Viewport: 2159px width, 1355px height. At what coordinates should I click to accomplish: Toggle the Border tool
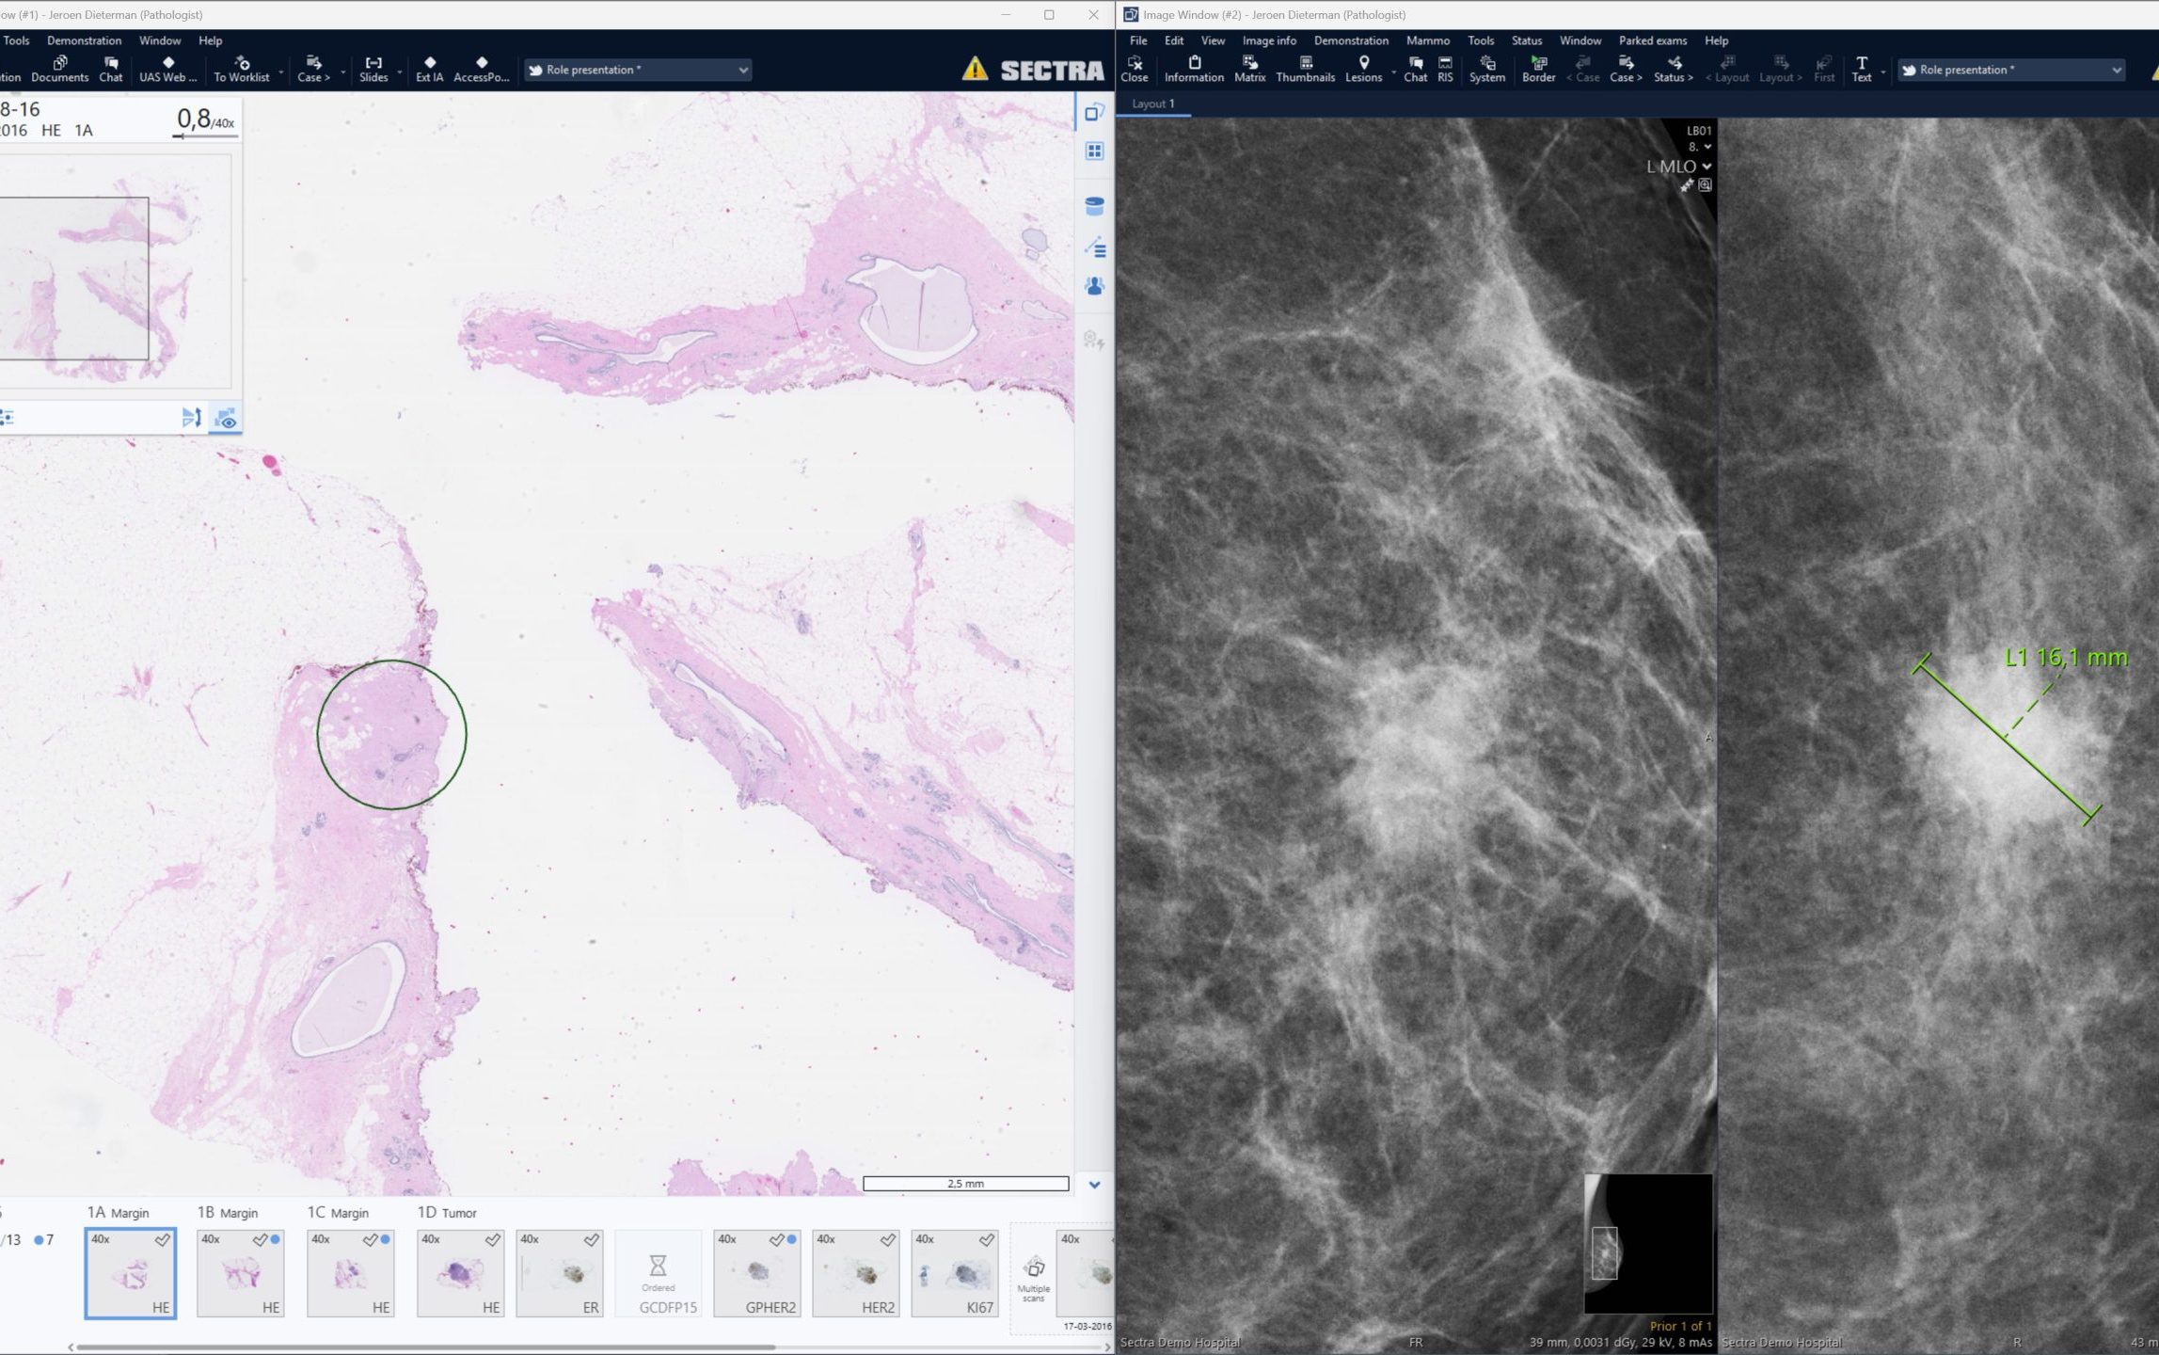[x=1538, y=69]
